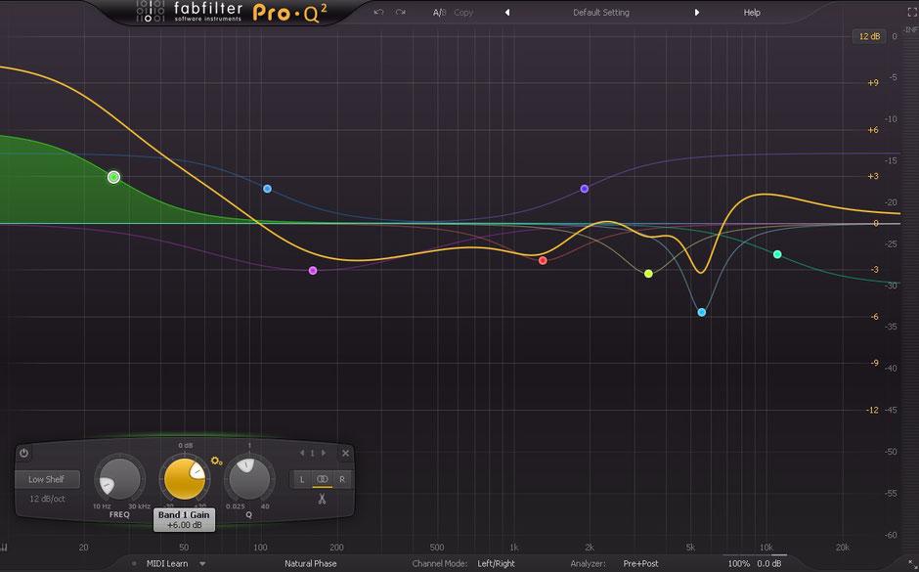Click the undo arrow icon
This screenshot has height=572, width=919.
click(377, 12)
